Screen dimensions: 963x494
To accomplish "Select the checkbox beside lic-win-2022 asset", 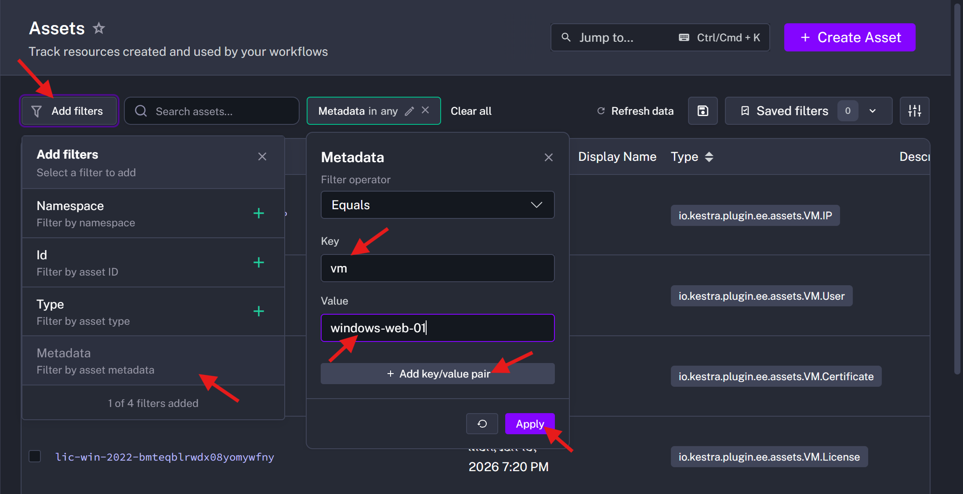I will [x=35, y=456].
